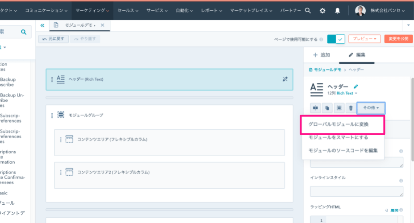Toggle ページで使用可能にする switch
This screenshot has height=223, width=414.
pos(336,39)
